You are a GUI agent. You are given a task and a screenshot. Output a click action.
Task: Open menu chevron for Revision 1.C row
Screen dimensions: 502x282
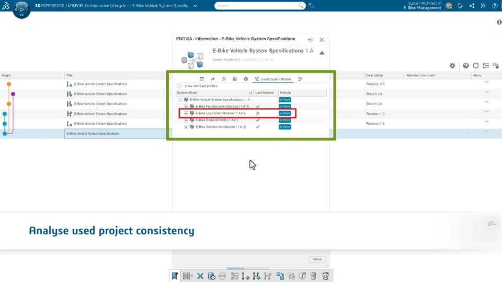pyautogui.click(x=487, y=112)
